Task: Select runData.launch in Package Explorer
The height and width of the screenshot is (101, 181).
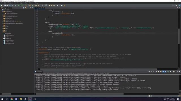Action: [x=9, y=42]
